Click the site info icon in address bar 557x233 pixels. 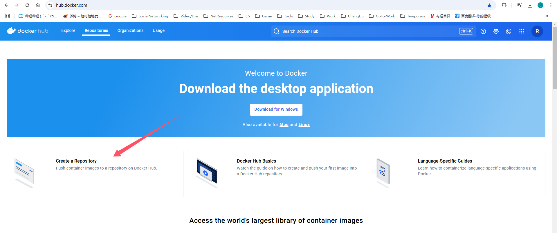(50, 5)
